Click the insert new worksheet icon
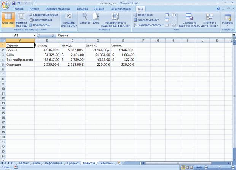Viewport: 236px width, 170px height. (120, 163)
